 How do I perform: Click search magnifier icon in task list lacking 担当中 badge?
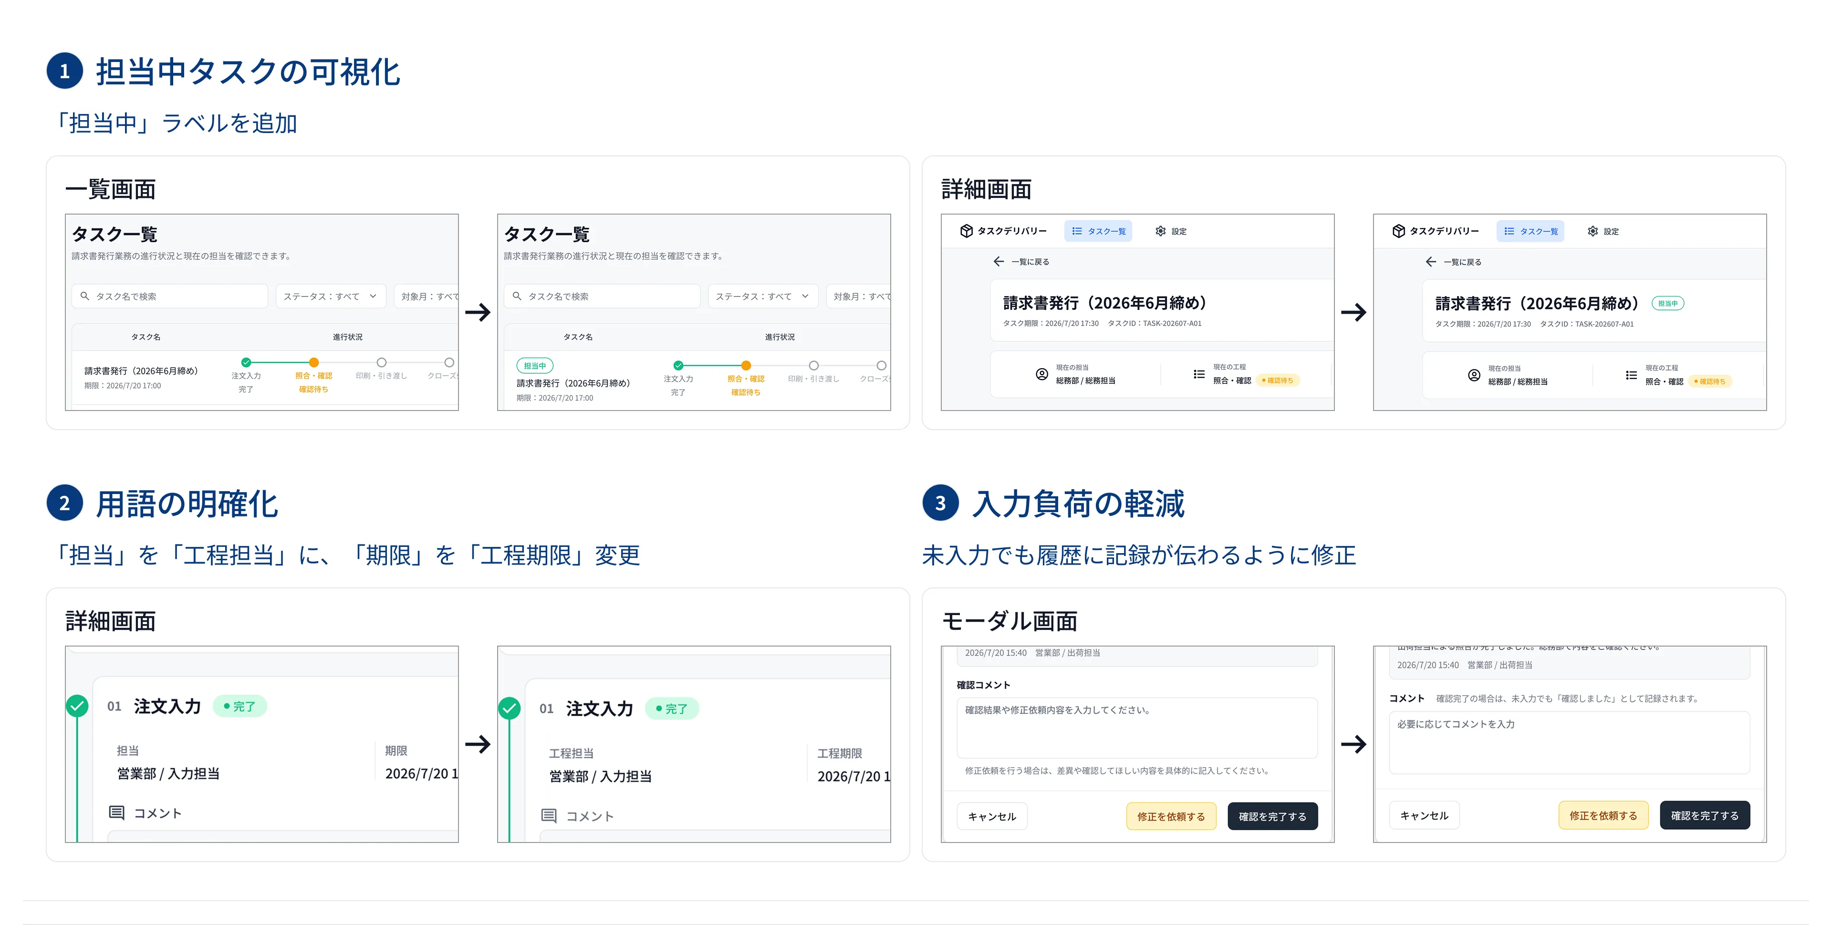click(84, 296)
